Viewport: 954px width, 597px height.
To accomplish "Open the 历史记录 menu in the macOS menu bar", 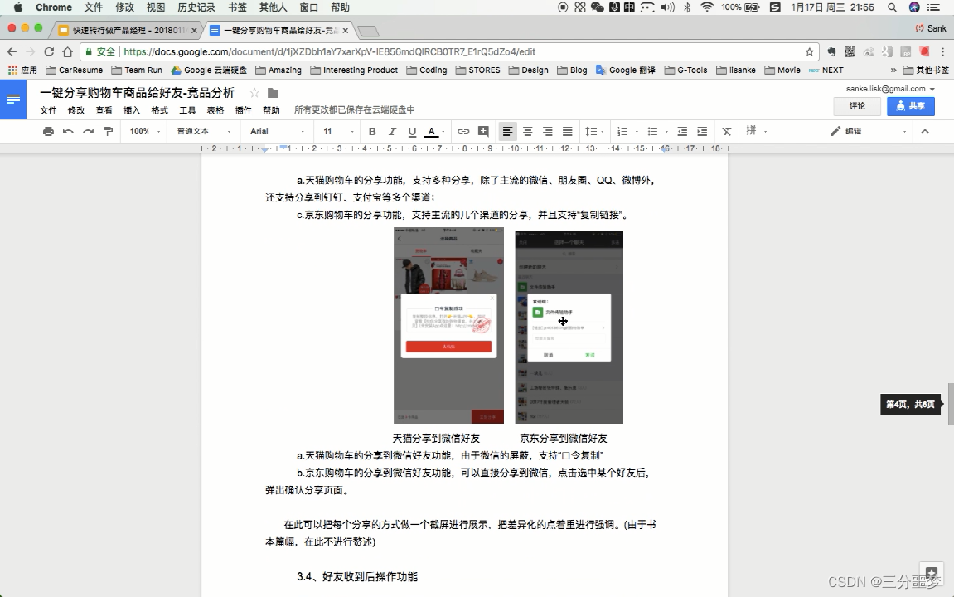I will pos(196,7).
